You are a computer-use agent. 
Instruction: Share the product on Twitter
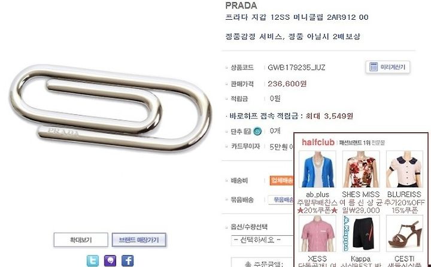(x=93, y=260)
